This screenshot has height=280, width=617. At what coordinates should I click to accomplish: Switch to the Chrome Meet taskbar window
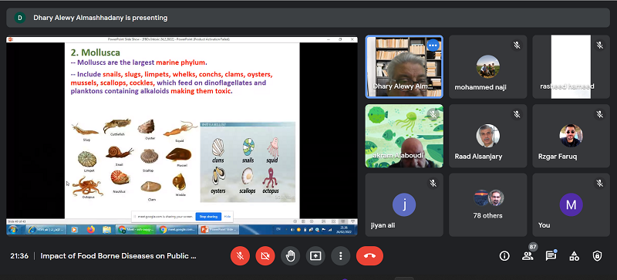tap(136, 230)
